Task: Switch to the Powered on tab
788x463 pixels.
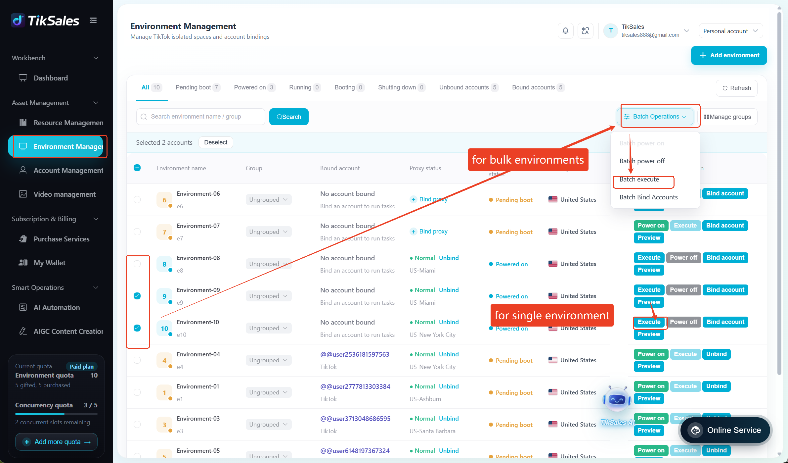Action: (x=254, y=87)
